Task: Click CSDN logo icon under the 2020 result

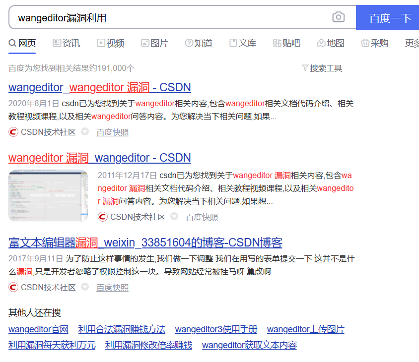Action: (13, 132)
